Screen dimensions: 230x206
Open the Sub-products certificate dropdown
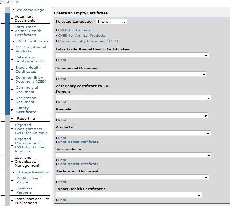[133, 155]
